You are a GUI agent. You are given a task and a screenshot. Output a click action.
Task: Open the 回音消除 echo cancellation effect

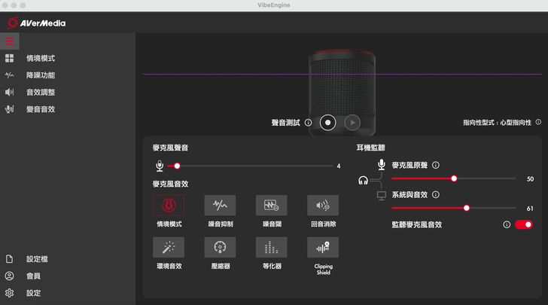click(322, 205)
